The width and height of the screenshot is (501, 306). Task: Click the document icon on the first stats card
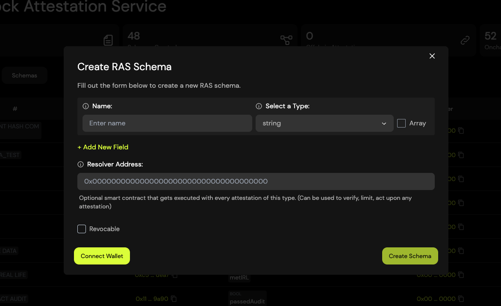tap(108, 40)
